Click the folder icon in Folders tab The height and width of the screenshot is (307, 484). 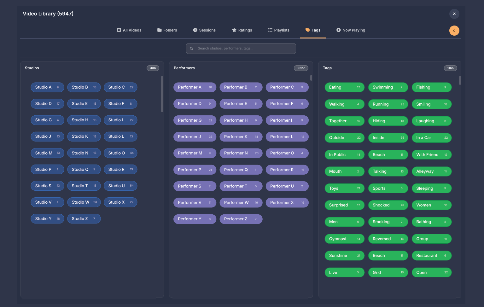(x=159, y=30)
